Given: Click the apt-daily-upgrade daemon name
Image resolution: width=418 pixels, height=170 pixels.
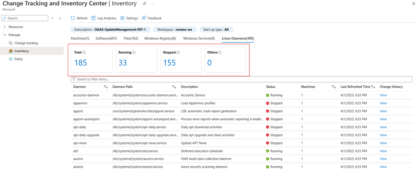Looking at the screenshot, I should click(x=86, y=135).
